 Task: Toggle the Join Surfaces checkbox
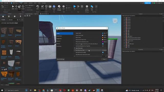pos(26,10)
